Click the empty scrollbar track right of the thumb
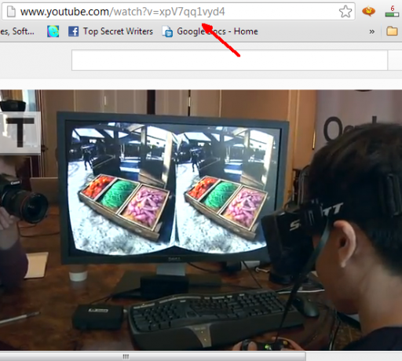The height and width of the screenshot is (361, 402). (353, 356)
